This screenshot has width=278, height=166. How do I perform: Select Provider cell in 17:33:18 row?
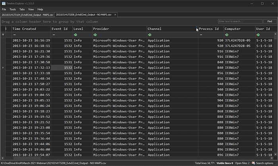(120, 73)
